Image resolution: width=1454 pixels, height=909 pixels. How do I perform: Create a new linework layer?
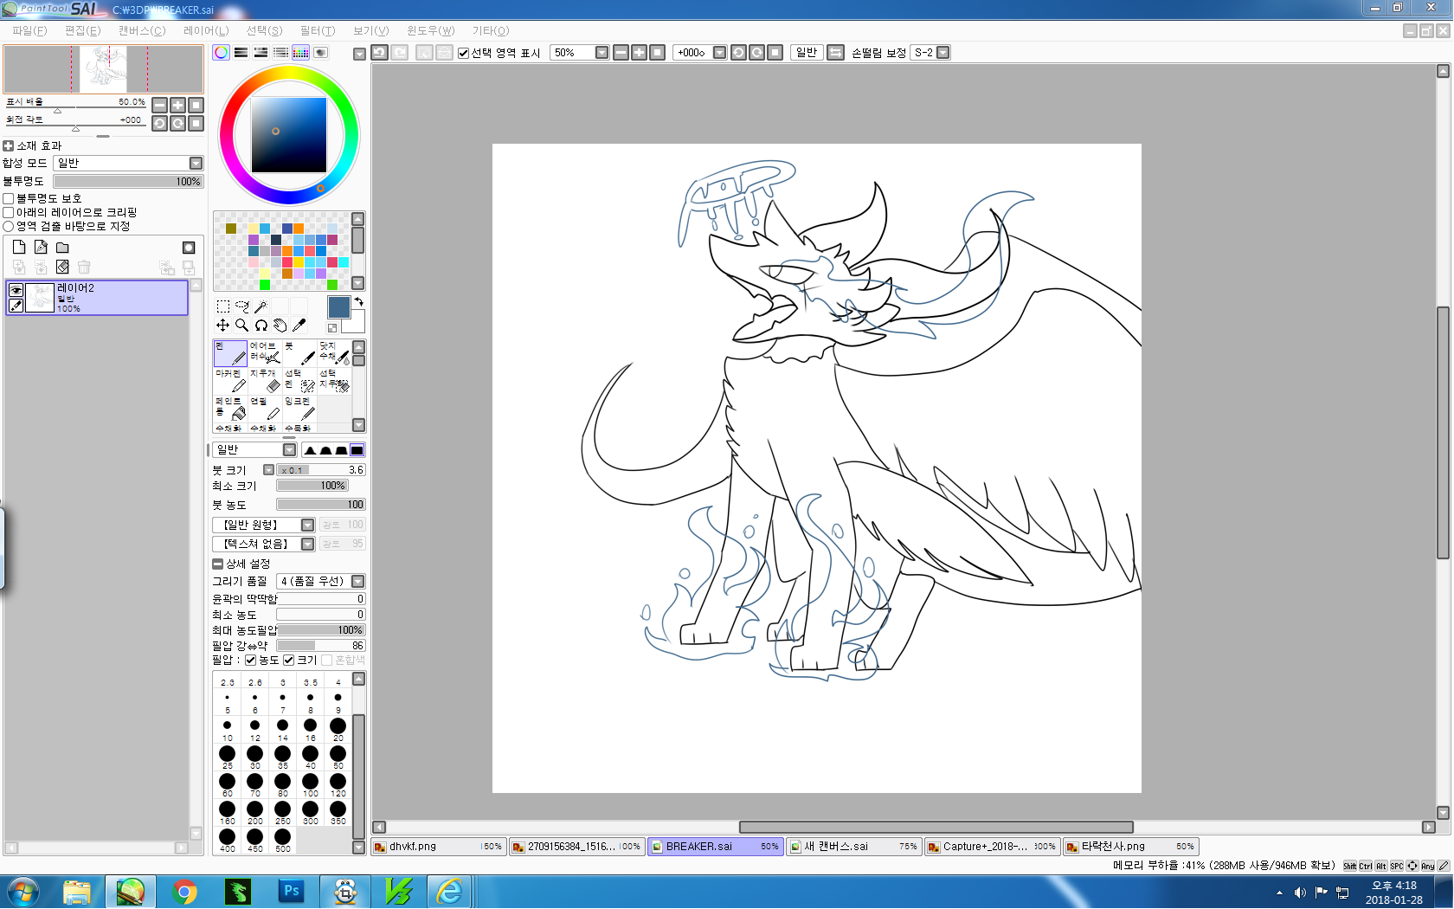[x=41, y=247]
